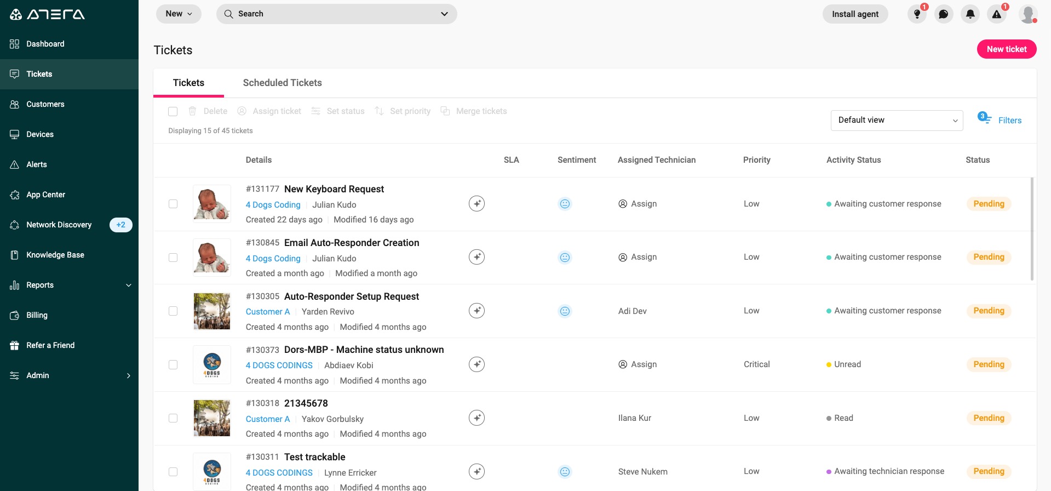
Task: Open 4 Dogs Coding link on ticket #131177
Action: 273,205
